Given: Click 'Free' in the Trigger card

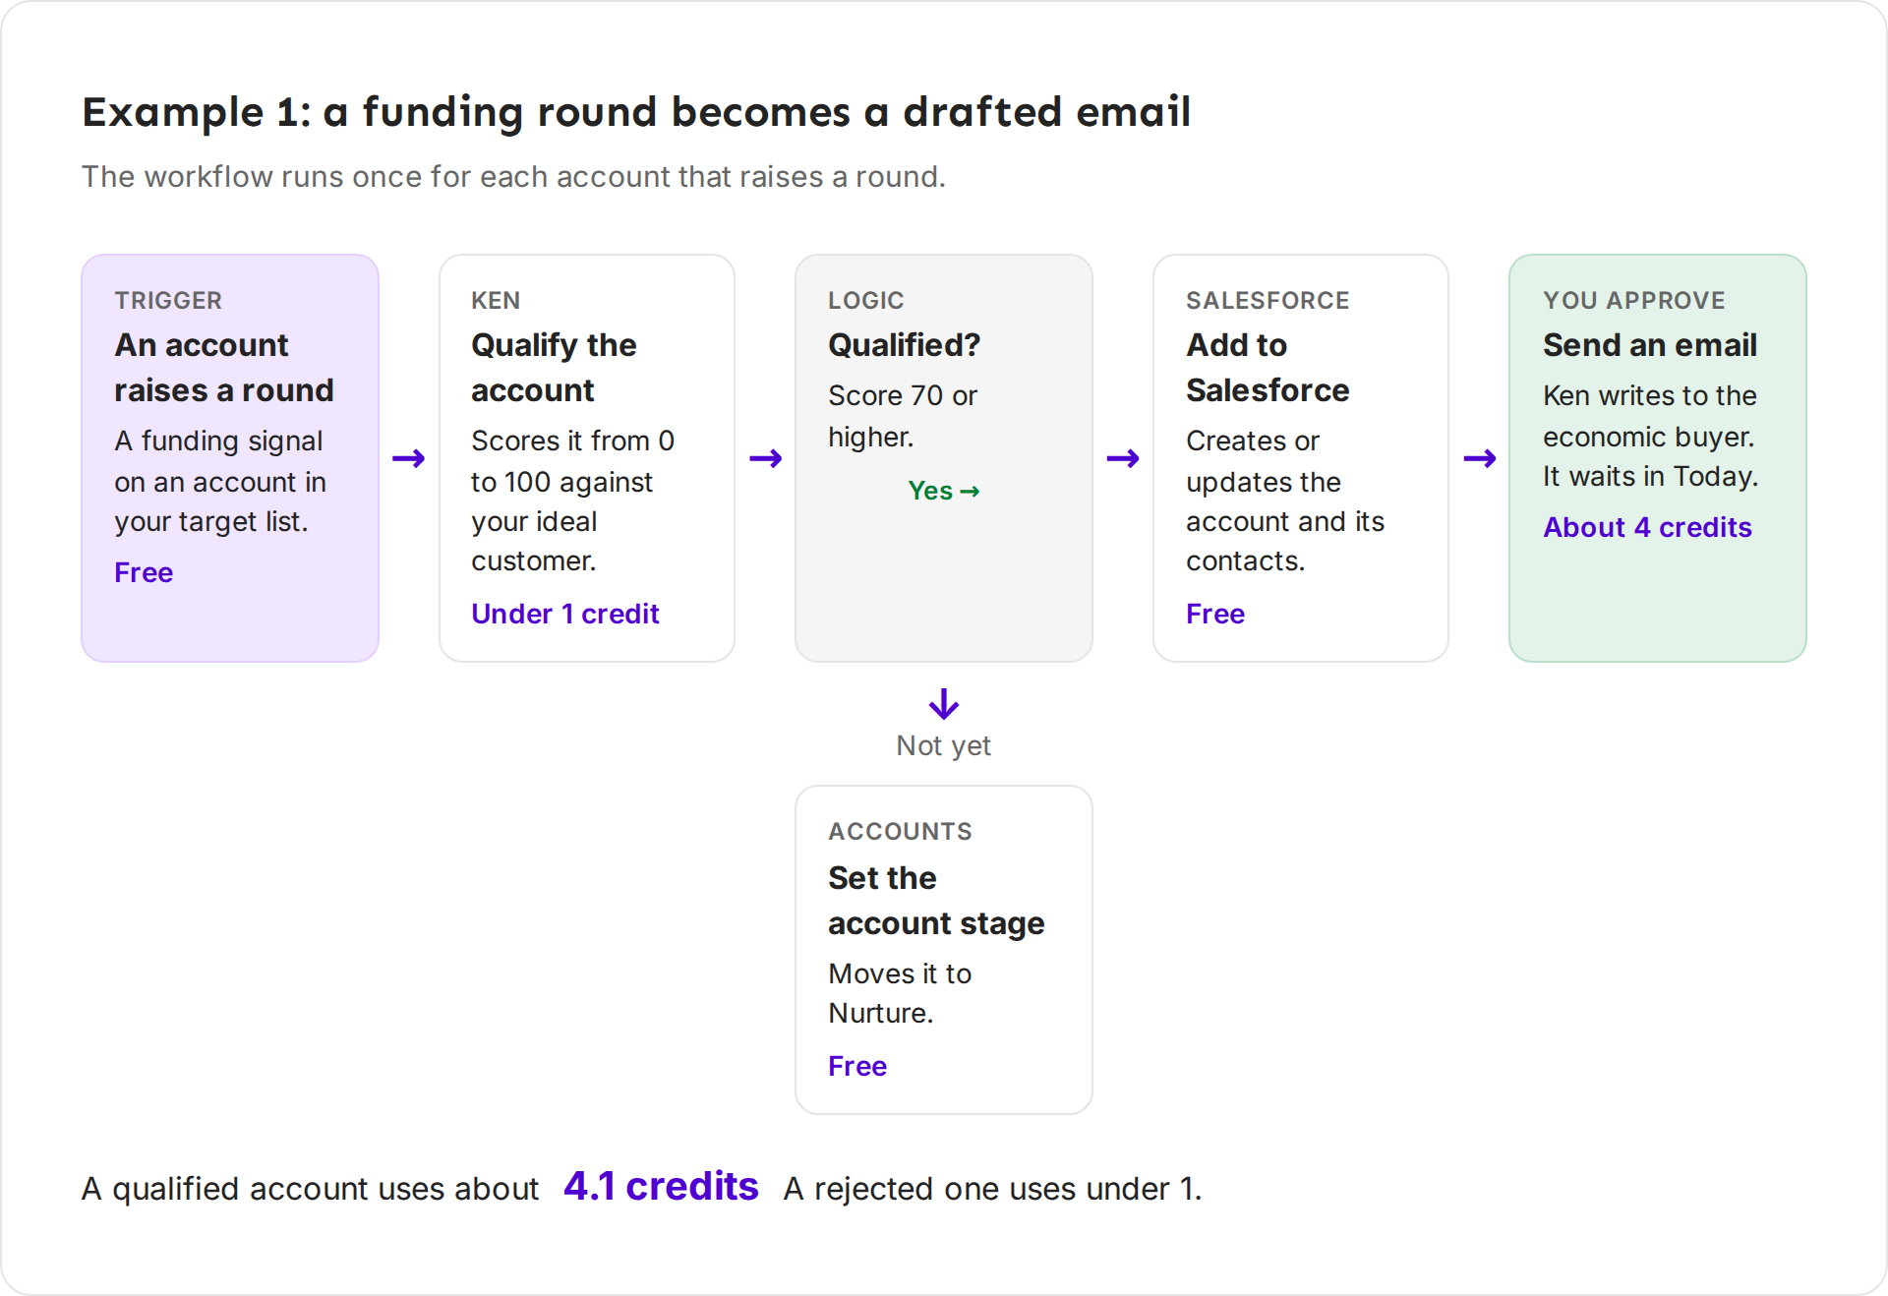Looking at the screenshot, I should coord(144,572).
